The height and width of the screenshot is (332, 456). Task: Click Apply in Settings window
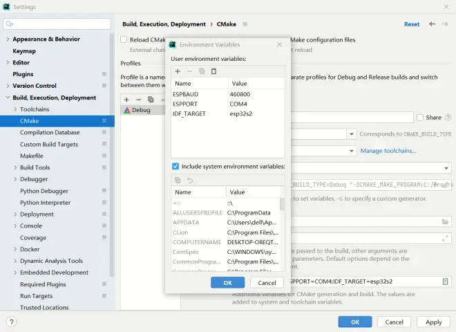coord(434,322)
